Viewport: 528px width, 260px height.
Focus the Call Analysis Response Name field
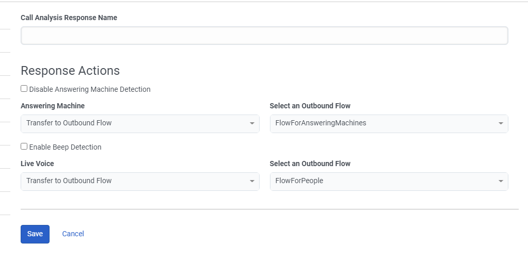264,36
